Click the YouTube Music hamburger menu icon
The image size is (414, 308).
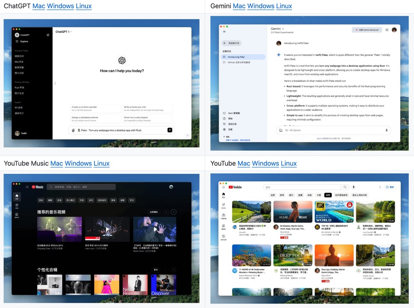coord(27,187)
